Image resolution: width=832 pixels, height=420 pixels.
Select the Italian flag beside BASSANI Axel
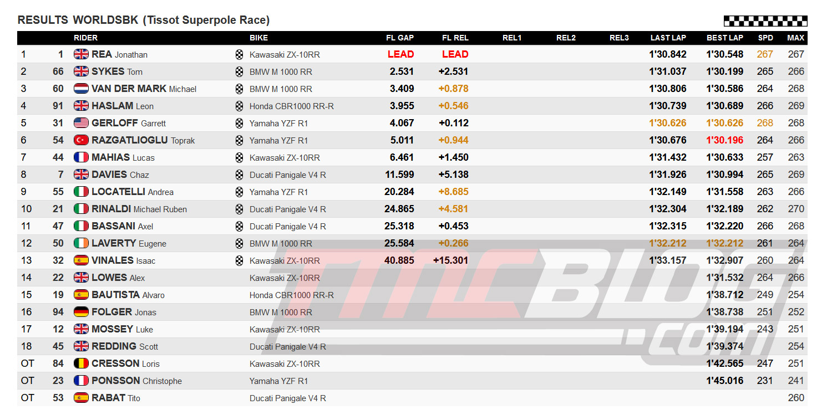81,226
